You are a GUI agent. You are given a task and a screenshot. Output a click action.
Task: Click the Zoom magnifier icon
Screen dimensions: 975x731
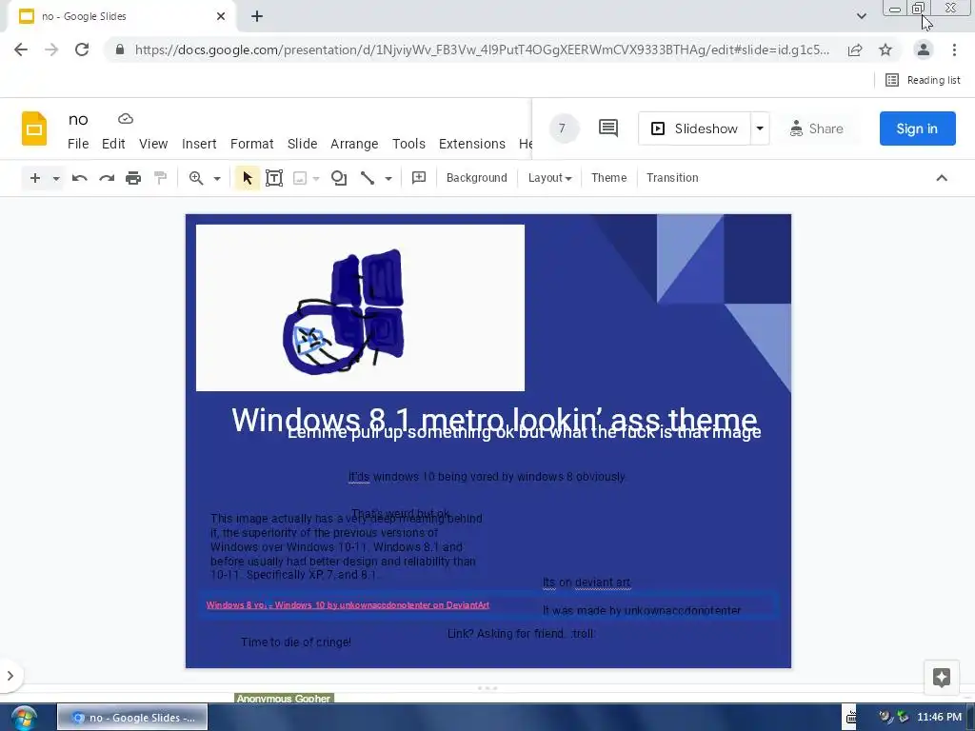tap(196, 178)
